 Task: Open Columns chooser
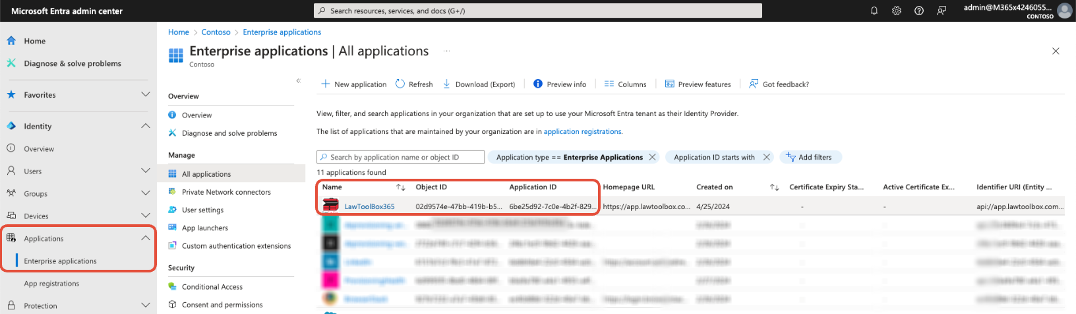click(x=625, y=84)
